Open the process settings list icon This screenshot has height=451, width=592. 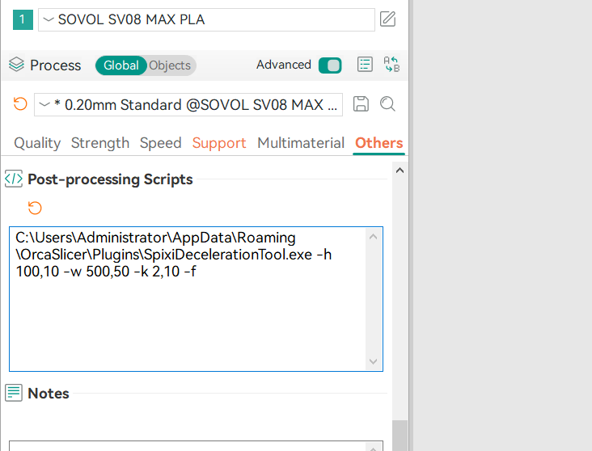[x=365, y=65]
